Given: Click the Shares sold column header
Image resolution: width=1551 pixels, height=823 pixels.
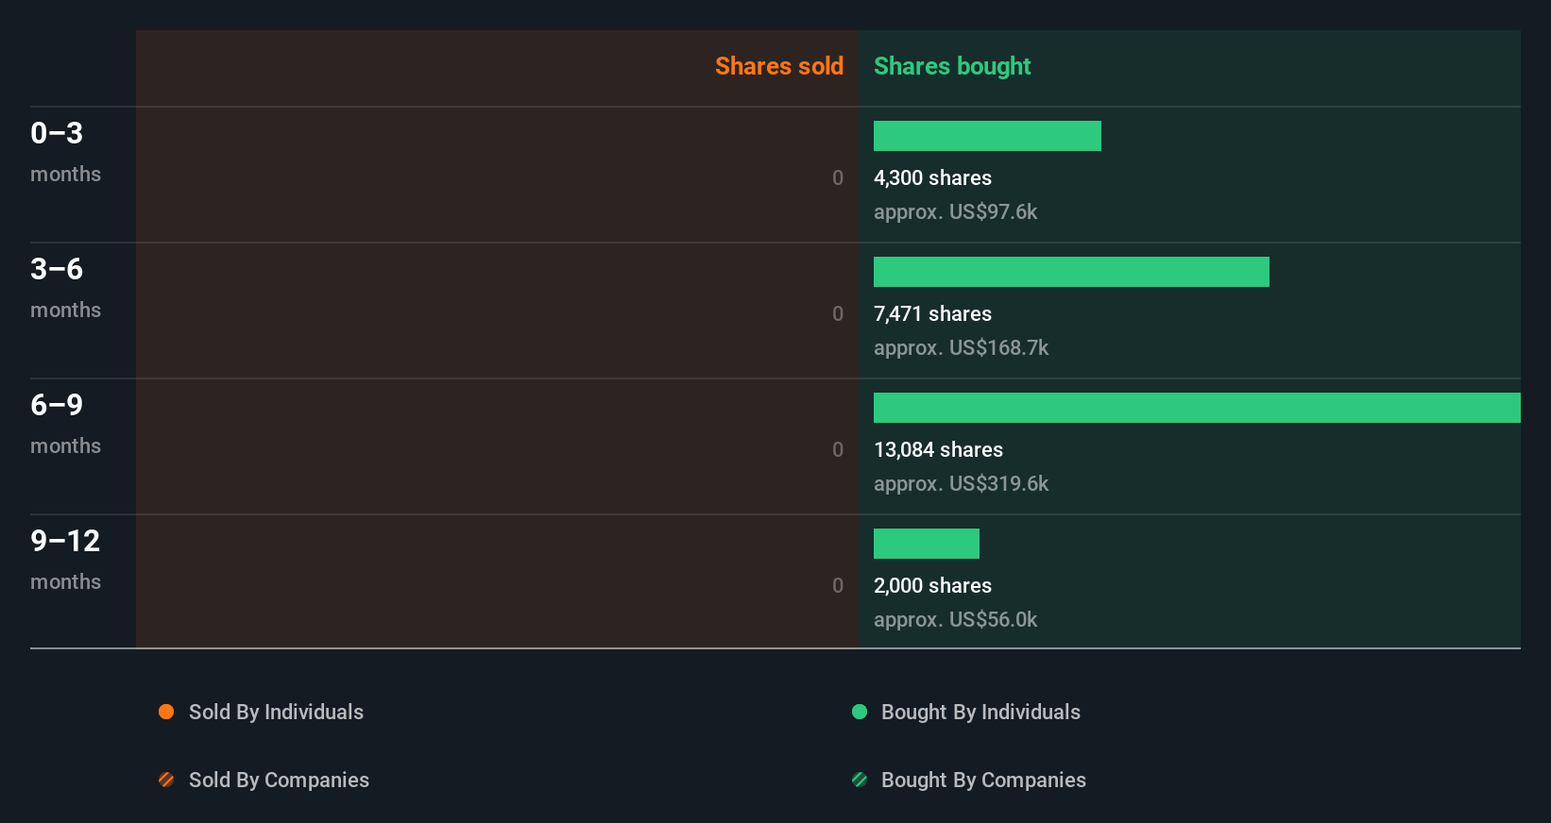Looking at the screenshot, I should click(779, 66).
